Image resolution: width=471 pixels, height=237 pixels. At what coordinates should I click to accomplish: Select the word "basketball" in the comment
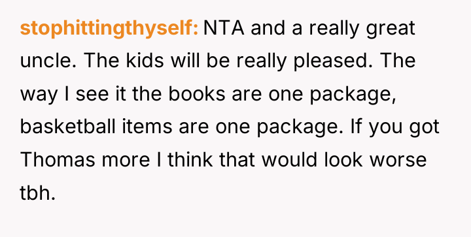67,127
